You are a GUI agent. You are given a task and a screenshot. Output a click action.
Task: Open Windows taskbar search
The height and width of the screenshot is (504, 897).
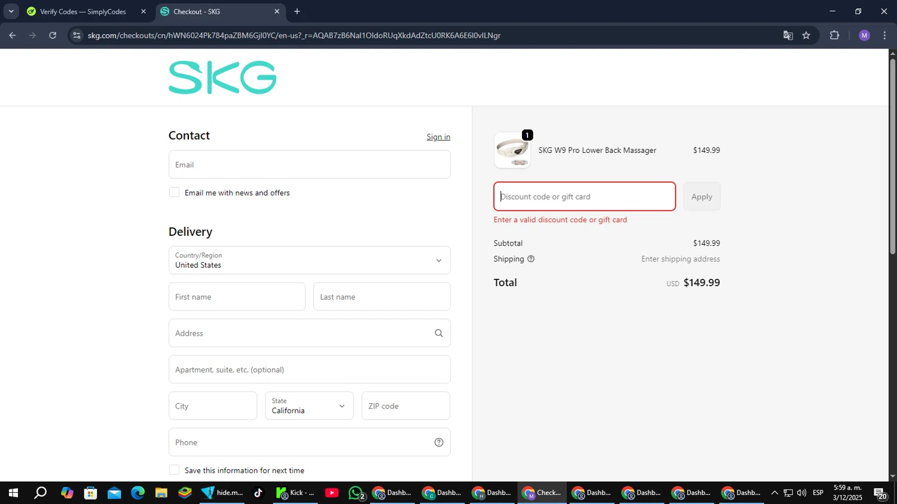(40, 493)
